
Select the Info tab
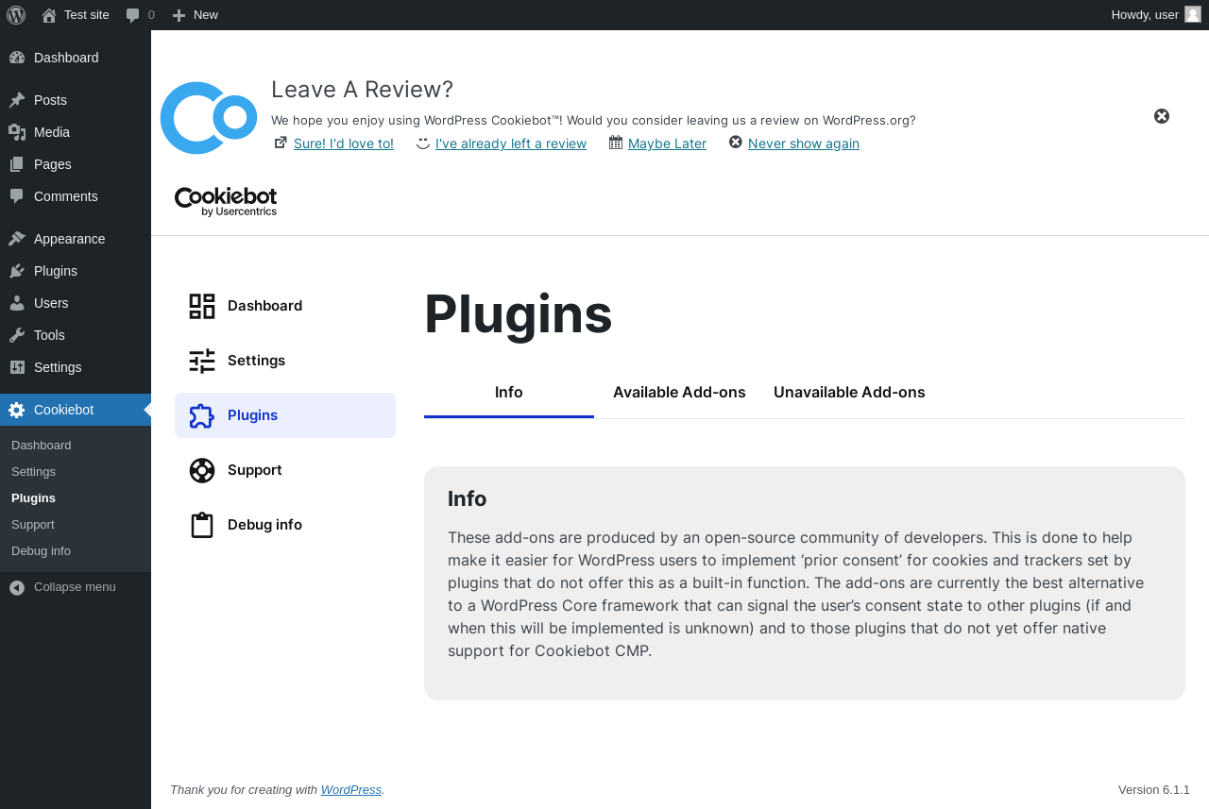tap(509, 393)
